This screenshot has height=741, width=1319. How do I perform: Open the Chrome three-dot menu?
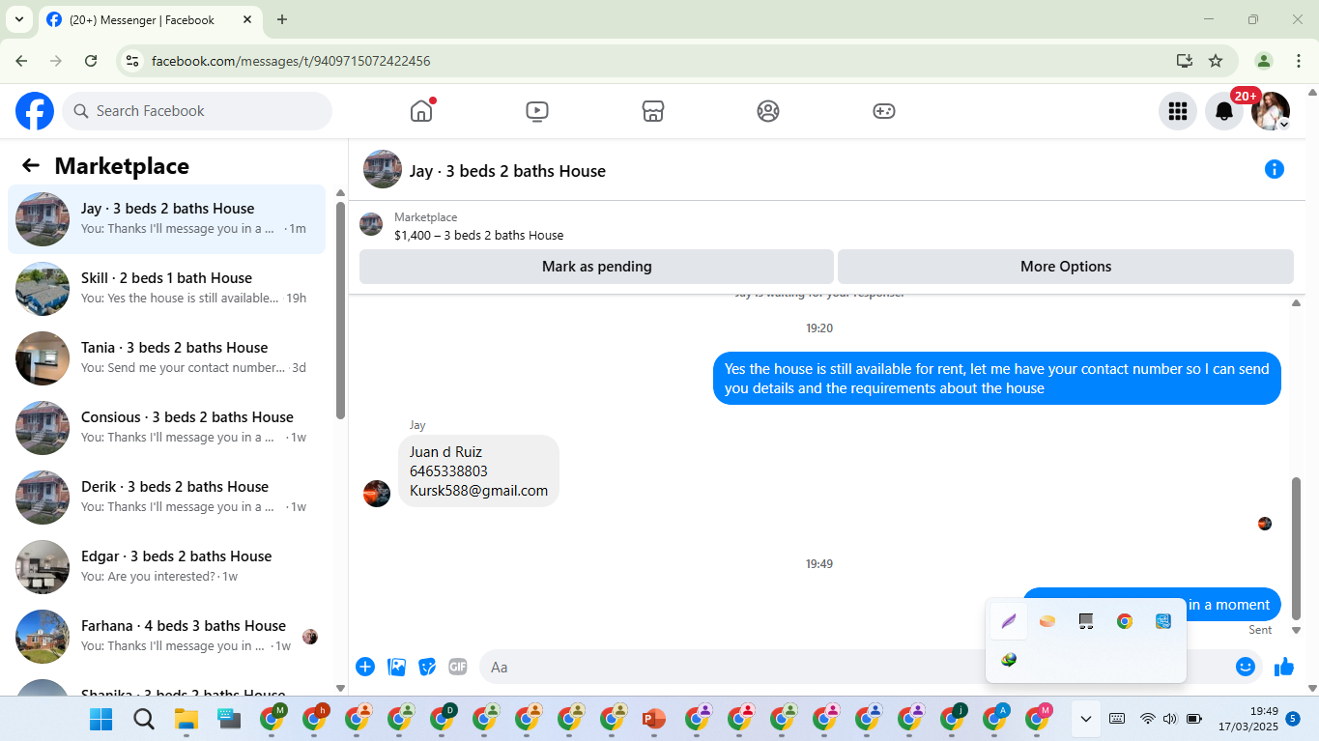(x=1299, y=61)
